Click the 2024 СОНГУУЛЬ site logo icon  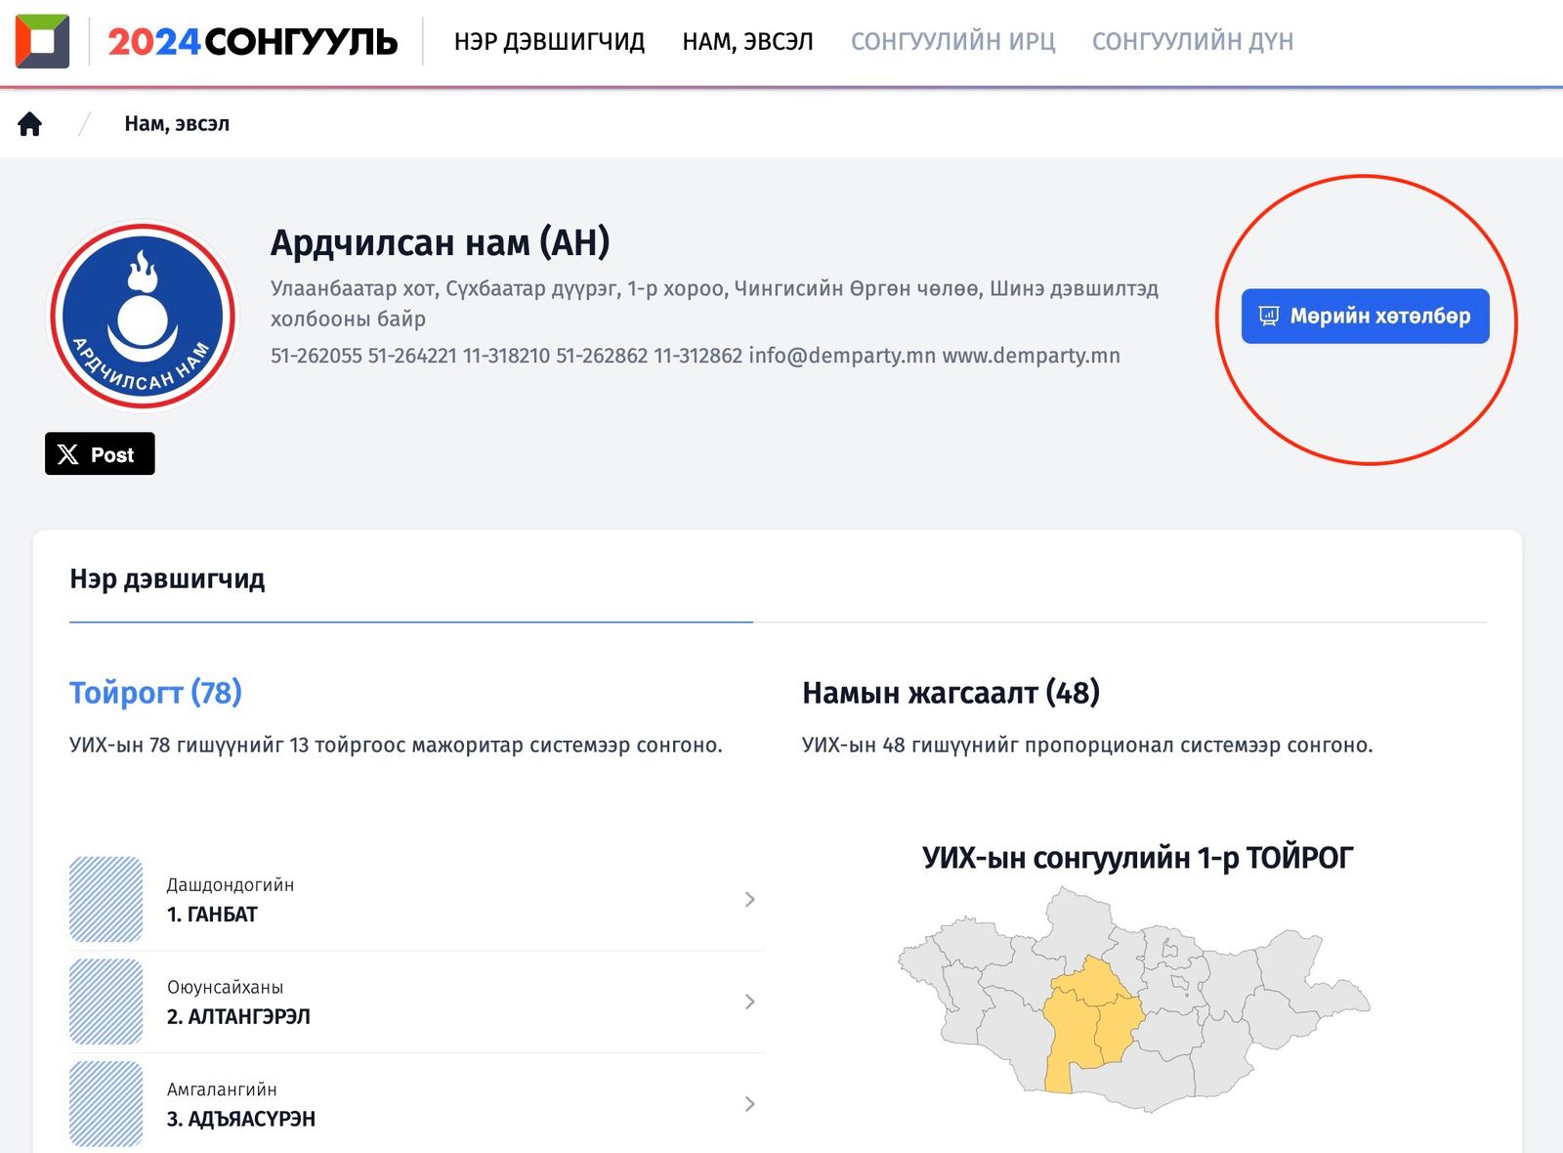coord(40,40)
